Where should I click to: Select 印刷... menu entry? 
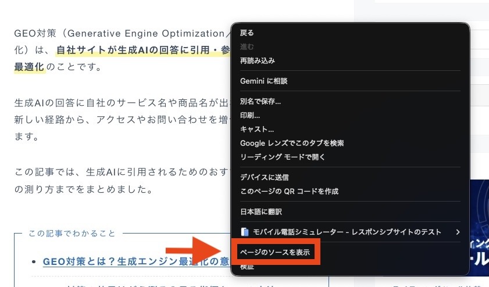coord(250,115)
